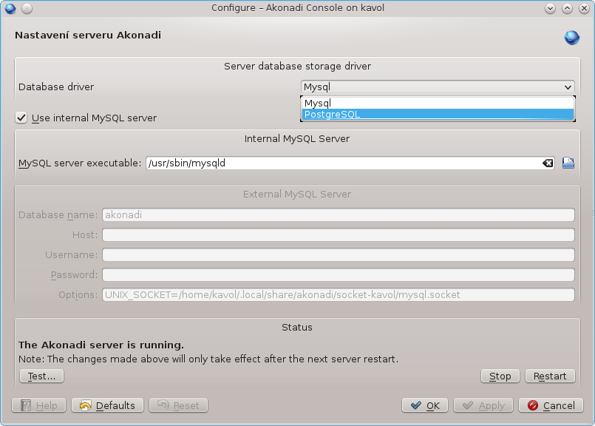
Task: Minimize the Configure window
Action: [x=550, y=8]
